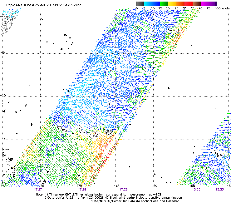Click the orange 25–30 knots color segment
This screenshot has height=203, width=231.
180,4
